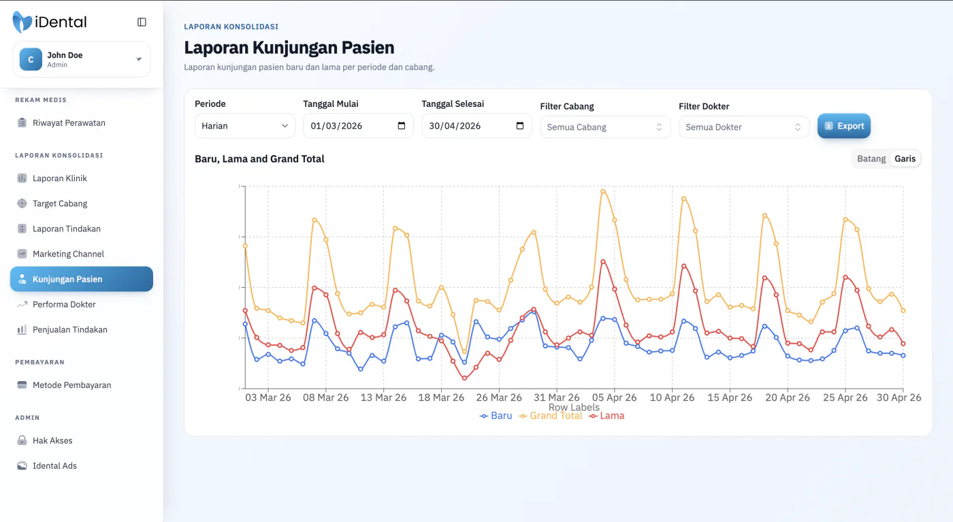Click the Hak Akses lock icon
The width and height of the screenshot is (953, 522).
[22, 440]
